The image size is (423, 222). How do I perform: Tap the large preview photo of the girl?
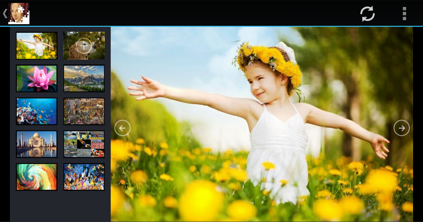point(262,124)
